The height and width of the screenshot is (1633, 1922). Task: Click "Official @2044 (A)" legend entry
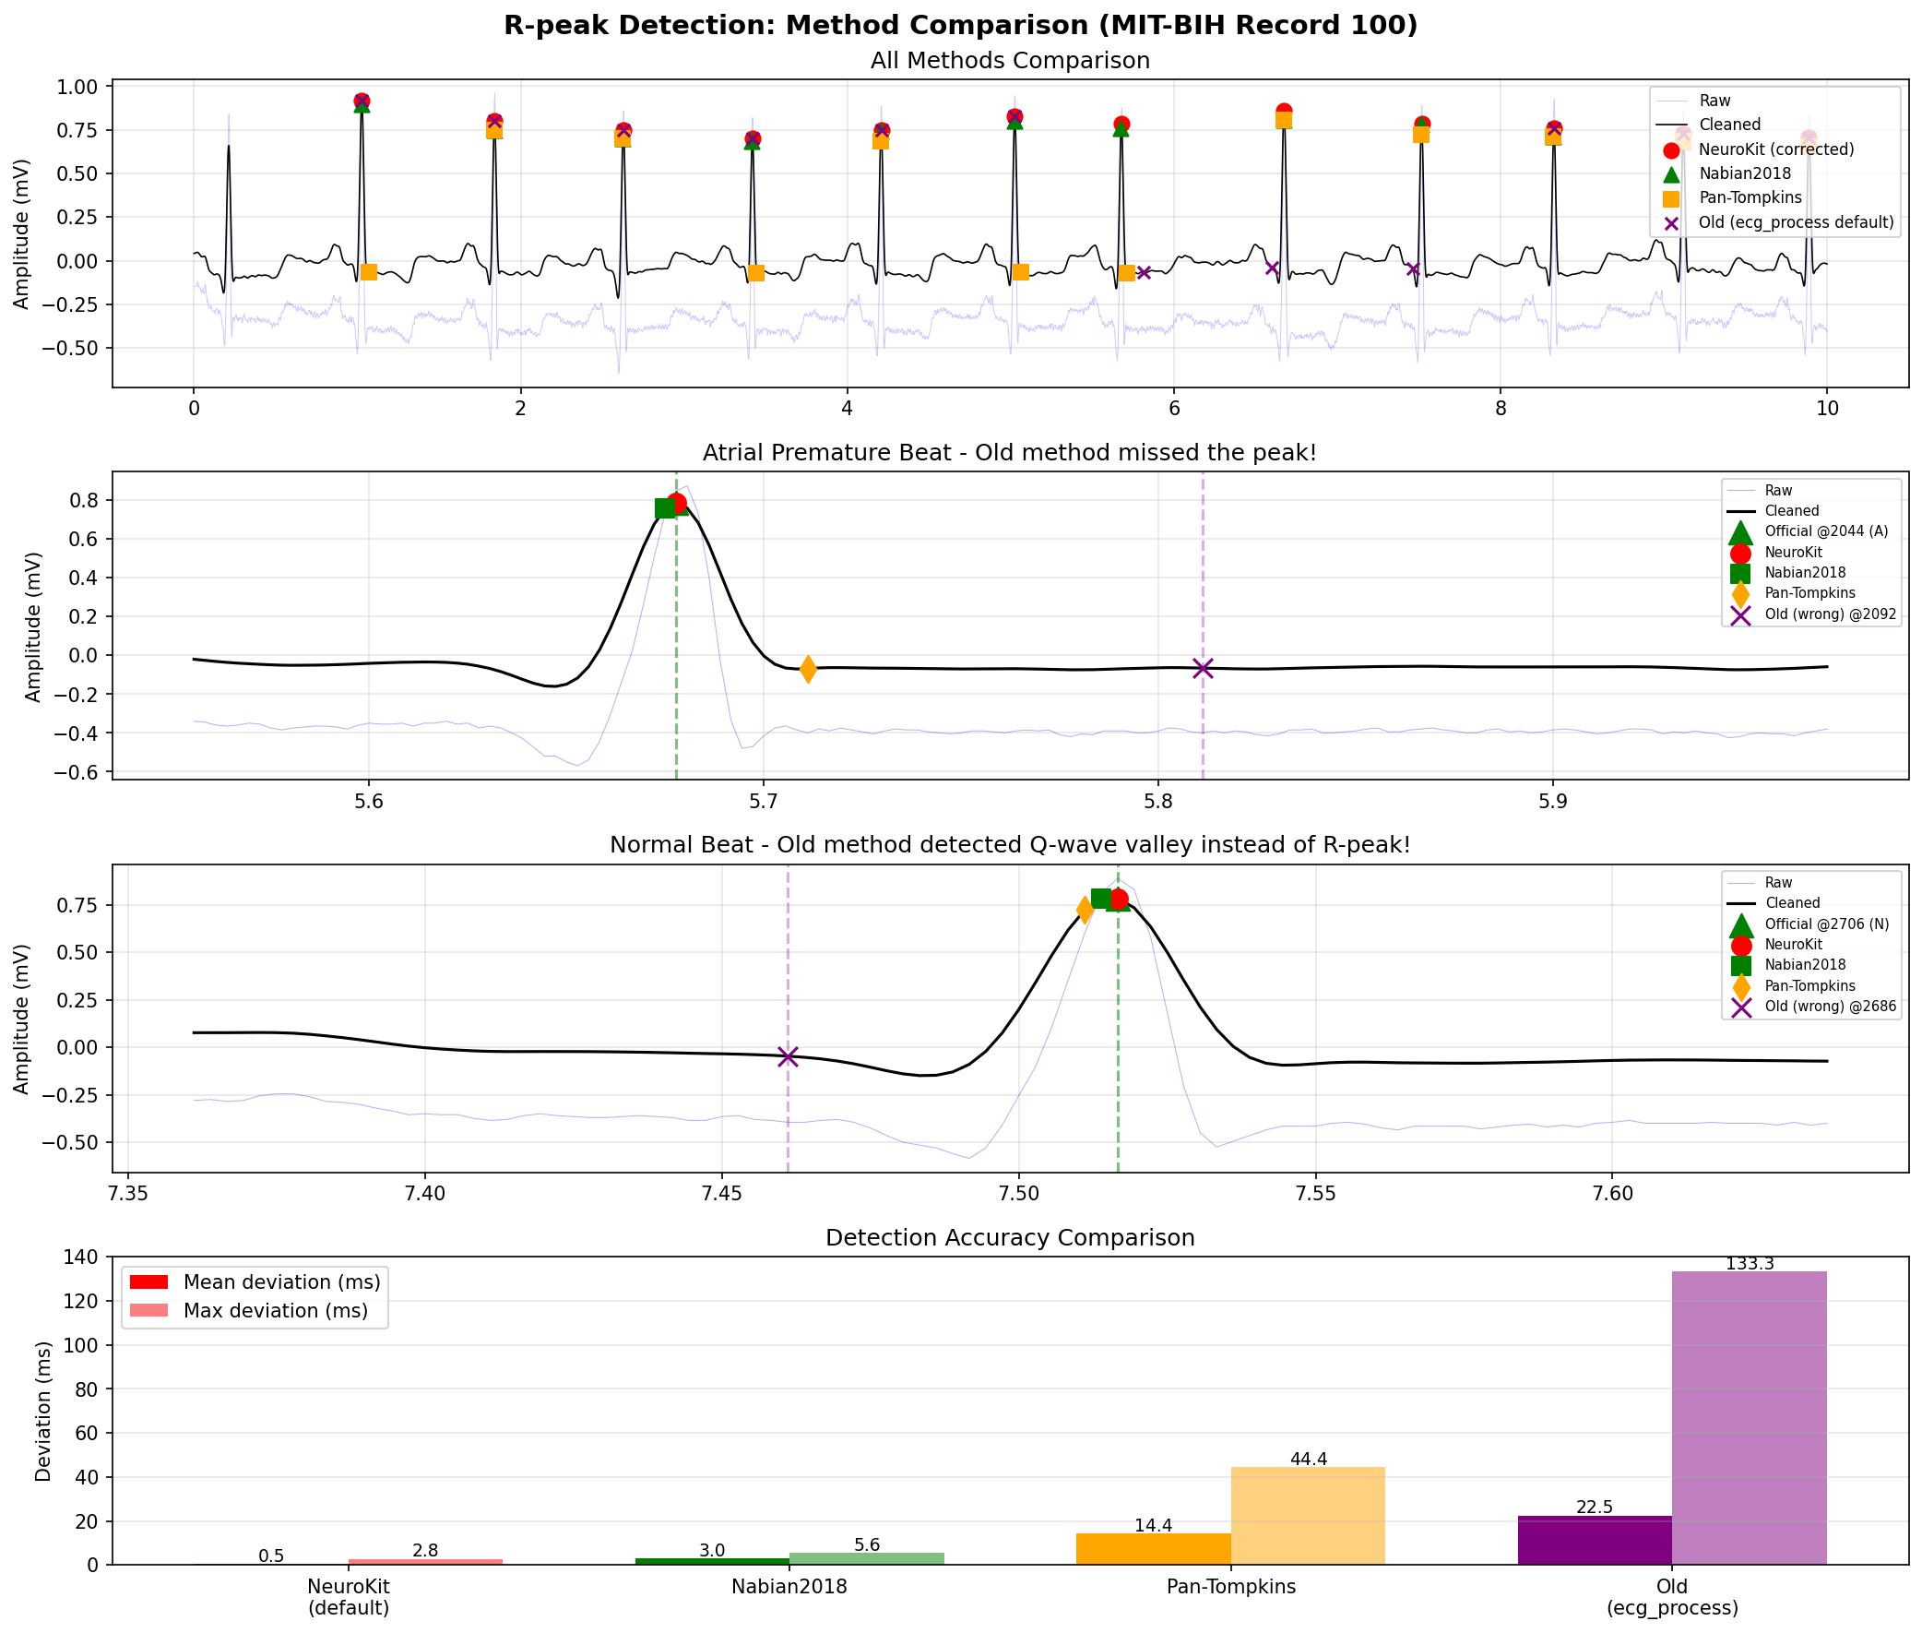(1809, 532)
